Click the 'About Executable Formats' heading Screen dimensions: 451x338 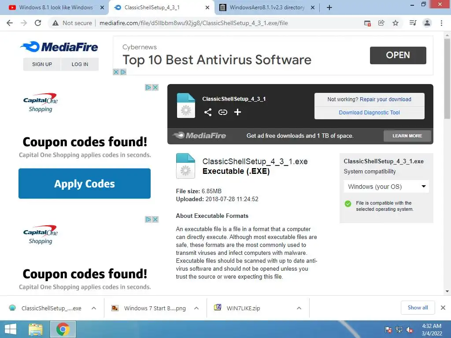[212, 216]
